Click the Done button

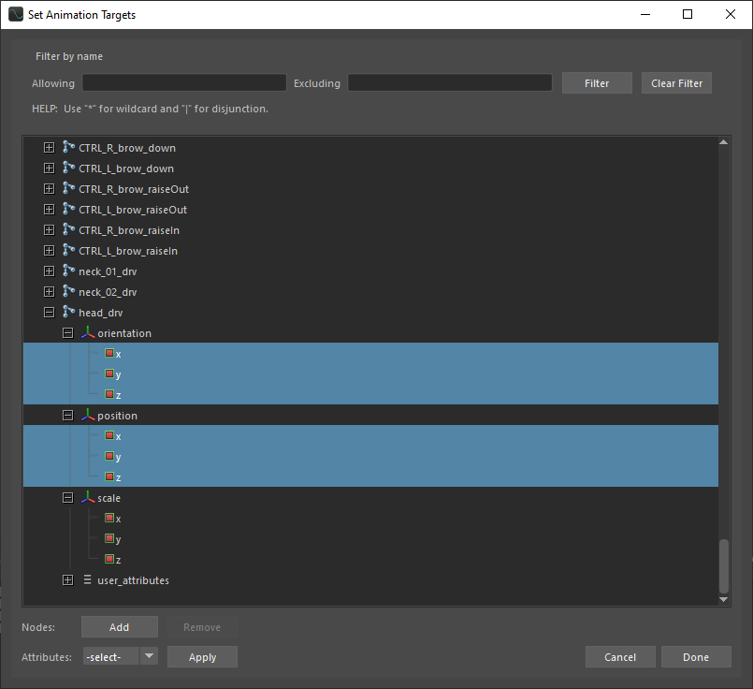pyautogui.click(x=695, y=657)
